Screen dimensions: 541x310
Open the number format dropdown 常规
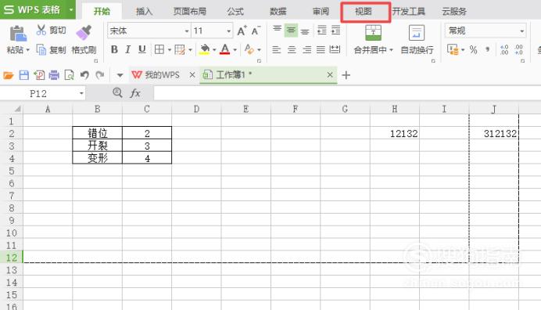[521, 31]
